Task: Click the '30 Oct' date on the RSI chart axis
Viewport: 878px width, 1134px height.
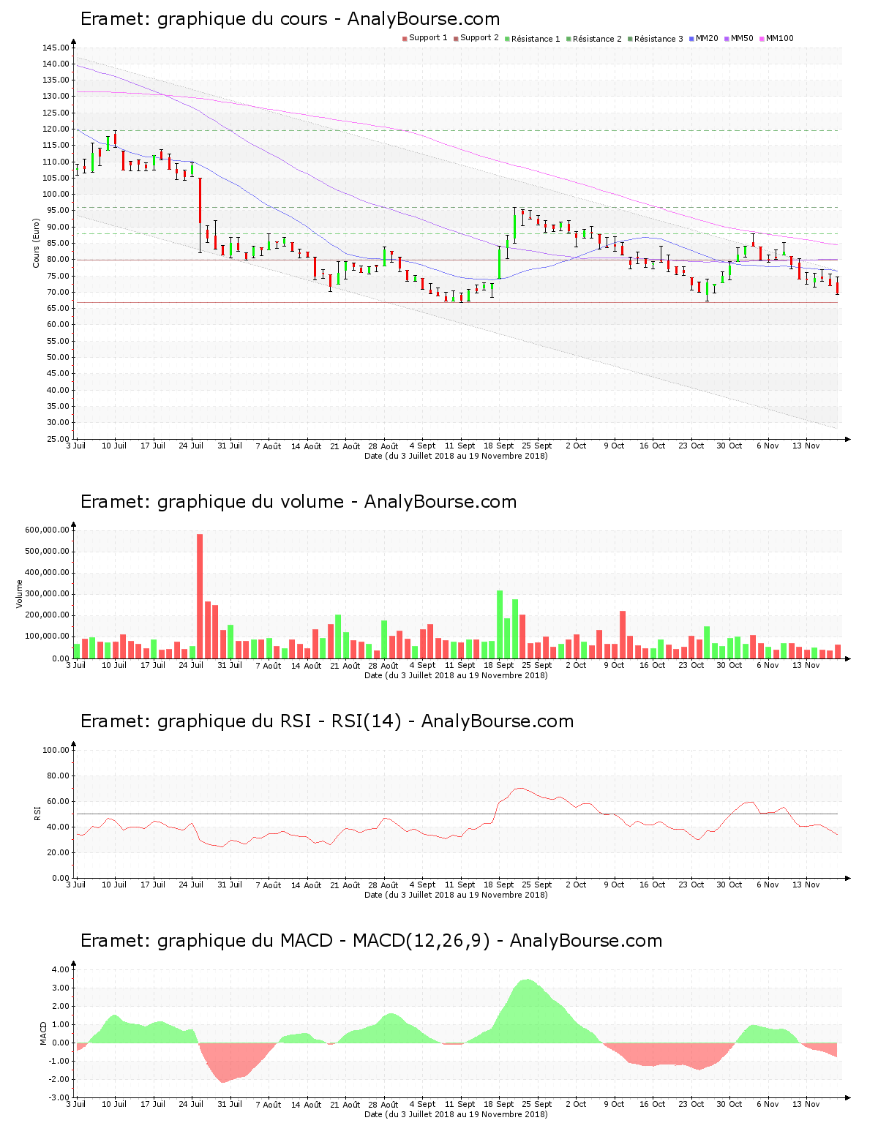Action: point(729,885)
